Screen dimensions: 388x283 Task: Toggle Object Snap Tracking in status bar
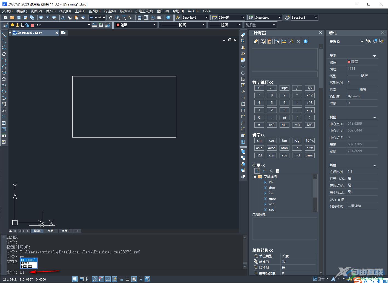tap(108, 279)
